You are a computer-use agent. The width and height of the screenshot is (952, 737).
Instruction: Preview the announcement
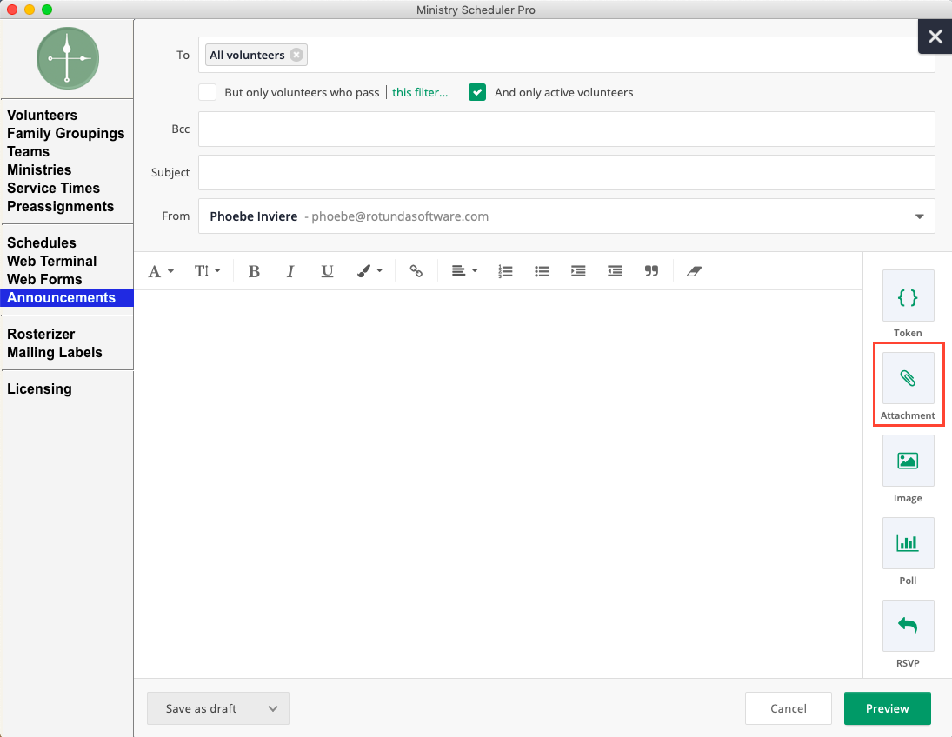887,708
